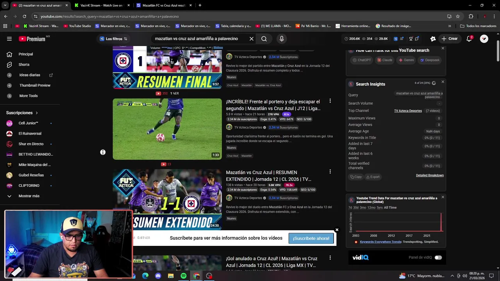This screenshot has width=500, height=281.
Task: Open more options for ¡Gol anulado! video
Action: pos(330,258)
